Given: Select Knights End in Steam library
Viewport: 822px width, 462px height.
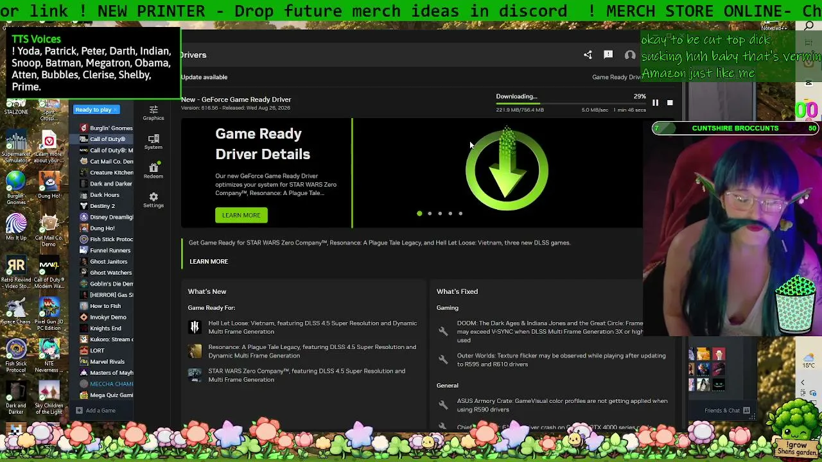Looking at the screenshot, I should [106, 329].
